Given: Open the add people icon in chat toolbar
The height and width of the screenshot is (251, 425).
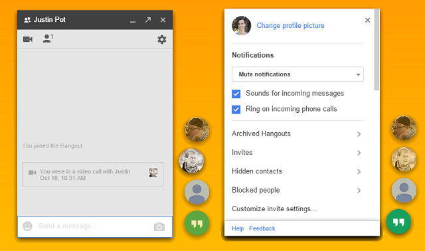Looking at the screenshot, I should pos(48,39).
